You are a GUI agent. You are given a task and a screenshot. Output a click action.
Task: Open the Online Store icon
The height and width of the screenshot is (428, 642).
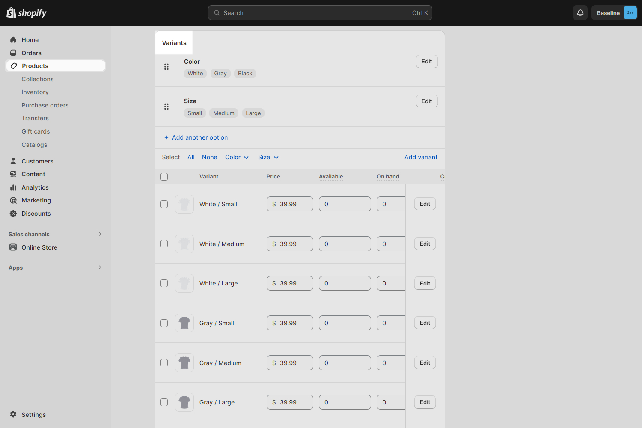coord(13,247)
